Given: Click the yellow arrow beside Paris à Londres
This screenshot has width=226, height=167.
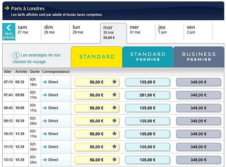Looking at the screenshot, I should pyautogui.click(x=7, y=8).
